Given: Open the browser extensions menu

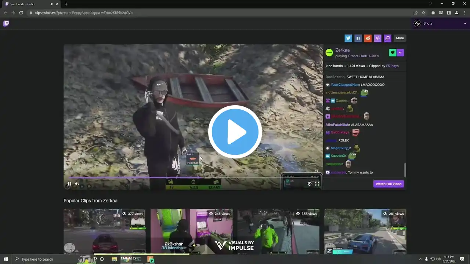Looking at the screenshot, I should point(433,13).
